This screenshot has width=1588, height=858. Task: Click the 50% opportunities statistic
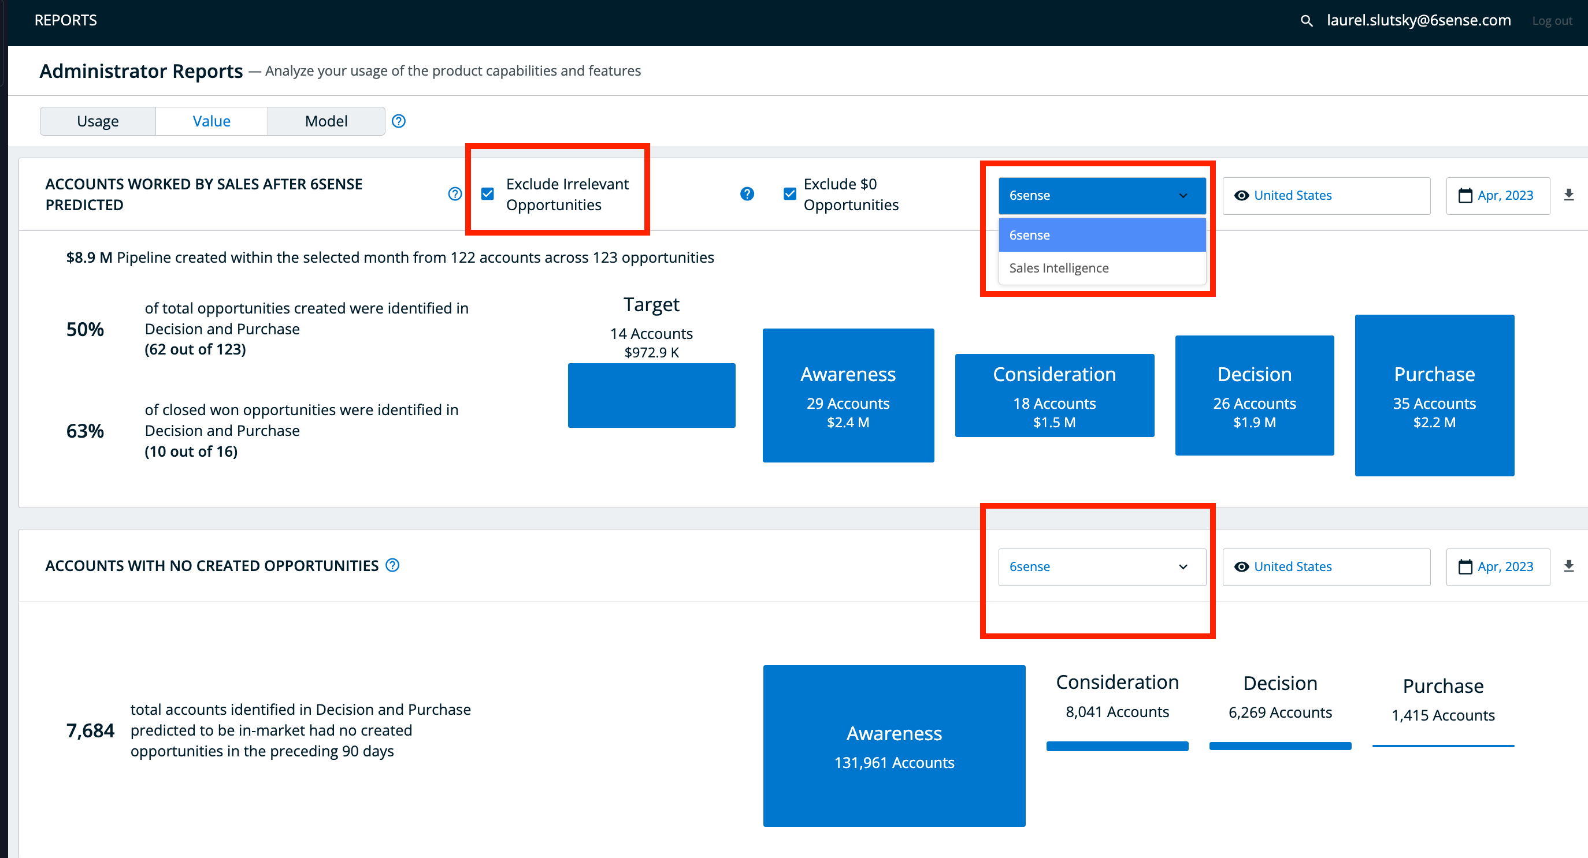pyautogui.click(x=85, y=330)
